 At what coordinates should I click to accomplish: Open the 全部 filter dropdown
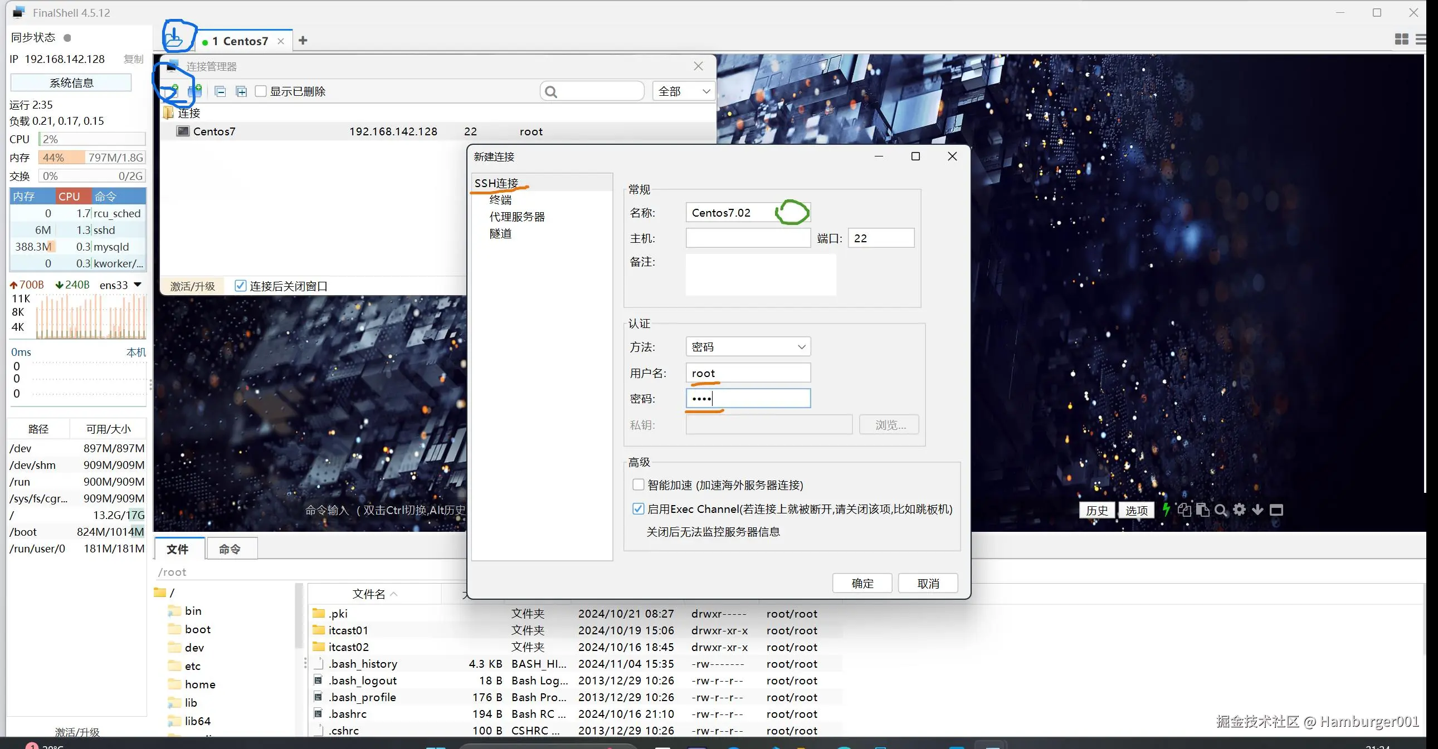pos(684,91)
